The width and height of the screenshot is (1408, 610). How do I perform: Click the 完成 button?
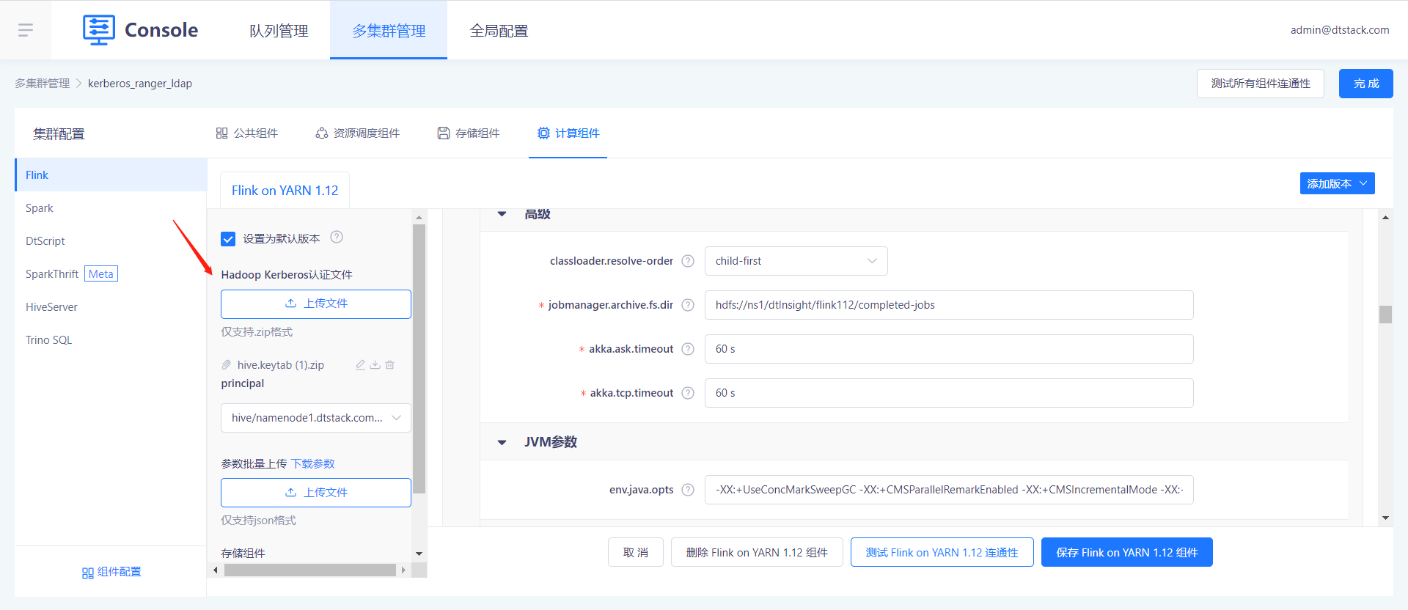[x=1366, y=84]
